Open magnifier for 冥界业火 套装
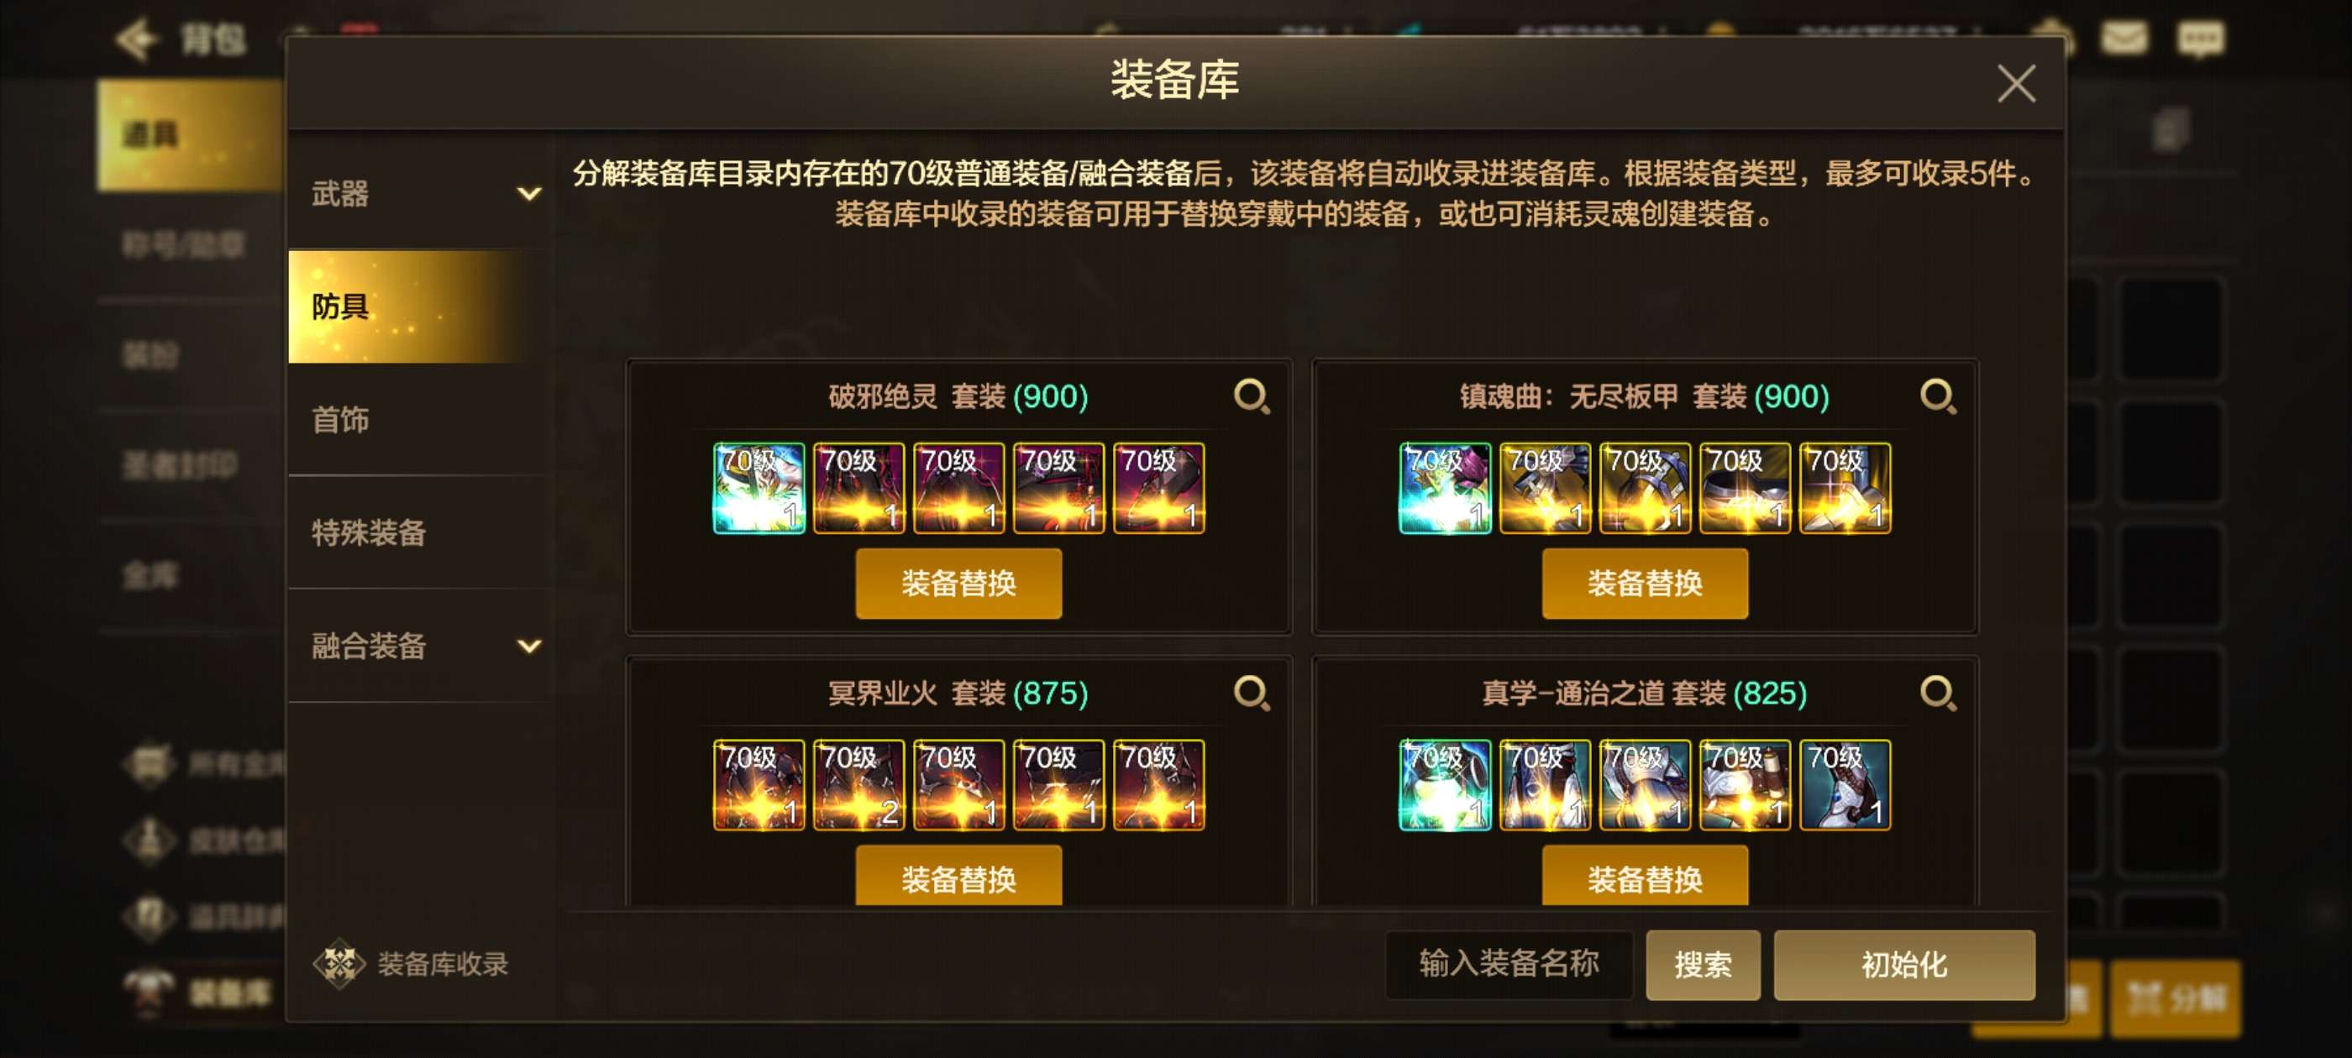 pyautogui.click(x=1252, y=694)
